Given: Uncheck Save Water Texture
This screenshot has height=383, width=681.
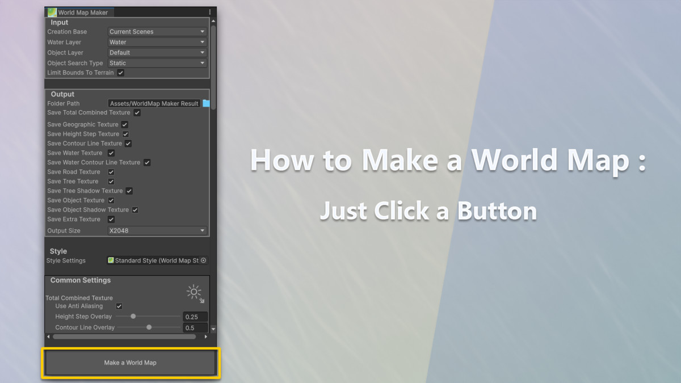Looking at the screenshot, I should [111, 153].
